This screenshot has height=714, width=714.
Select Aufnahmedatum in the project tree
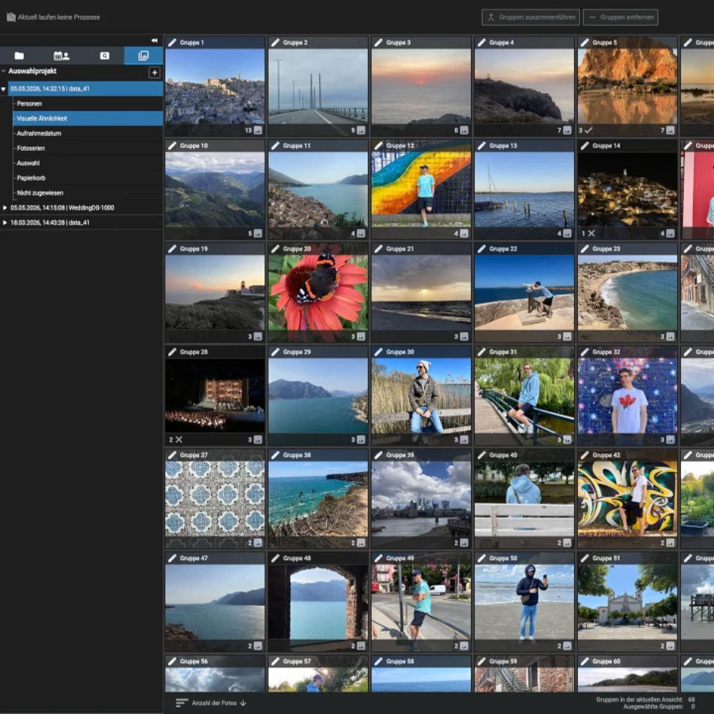click(39, 133)
